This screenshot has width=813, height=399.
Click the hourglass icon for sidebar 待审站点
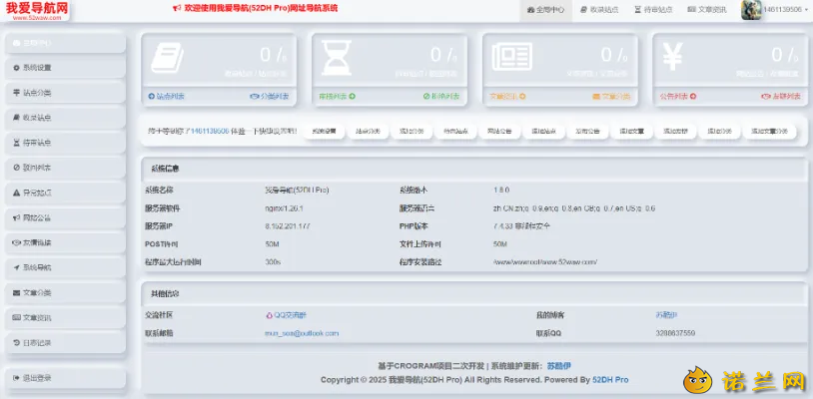(x=16, y=143)
